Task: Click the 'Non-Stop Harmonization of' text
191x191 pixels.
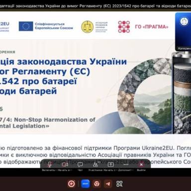Action: (55, 119)
